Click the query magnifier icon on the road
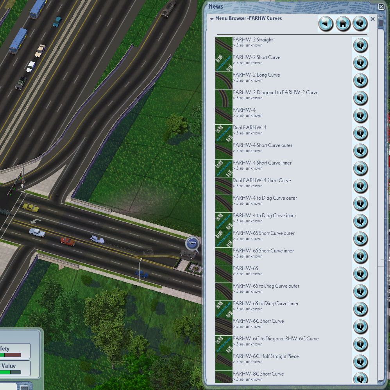This screenshot has width=390, height=390. (192, 243)
